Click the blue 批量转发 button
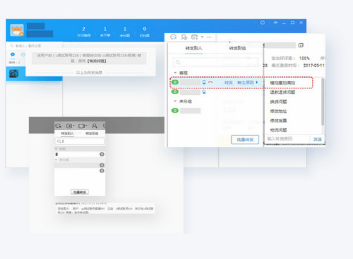Image resolution: width=353 pixels, height=259 pixels. (245, 140)
